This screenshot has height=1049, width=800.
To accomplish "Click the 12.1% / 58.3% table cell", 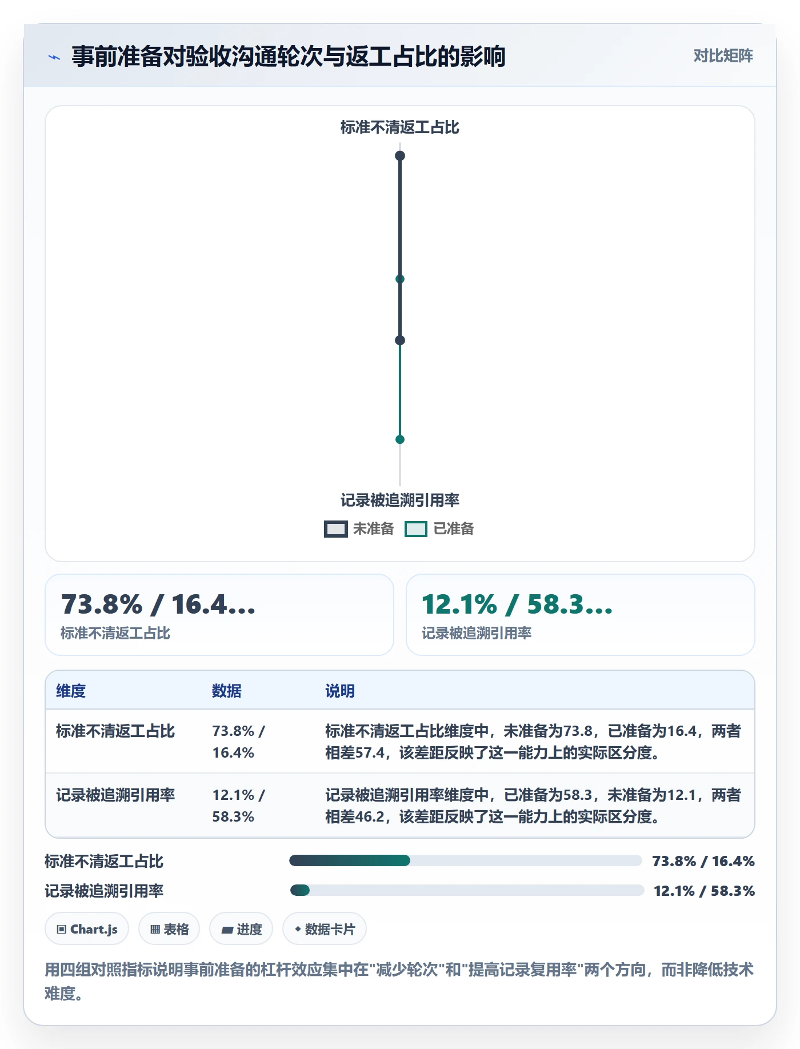I will pos(239,806).
